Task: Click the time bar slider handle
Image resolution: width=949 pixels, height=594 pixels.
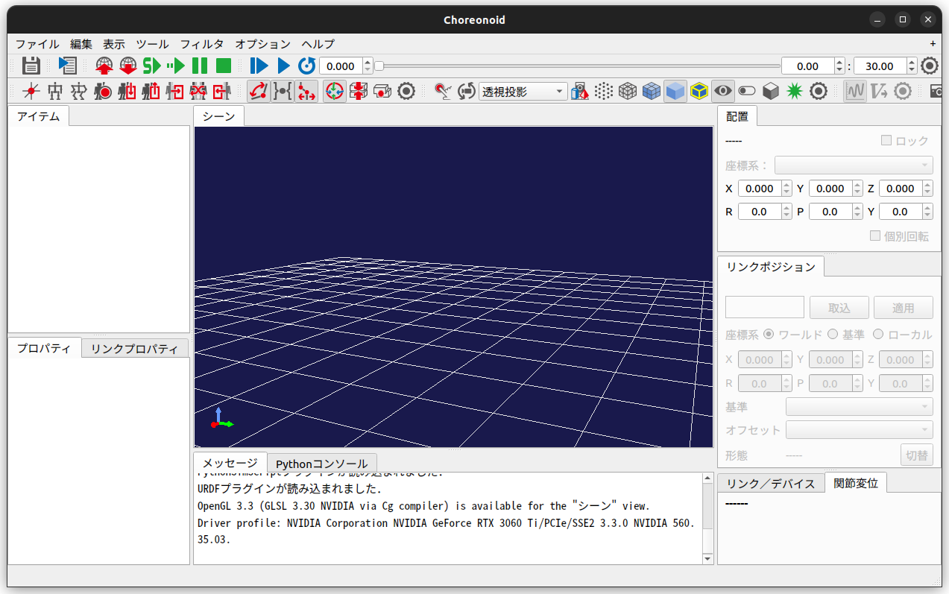Action: 379,66
